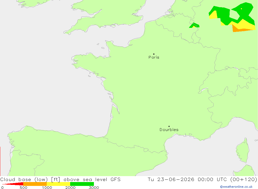
Task: Click the yellow 1000–2000 legend color segment
Action: [58, 184]
